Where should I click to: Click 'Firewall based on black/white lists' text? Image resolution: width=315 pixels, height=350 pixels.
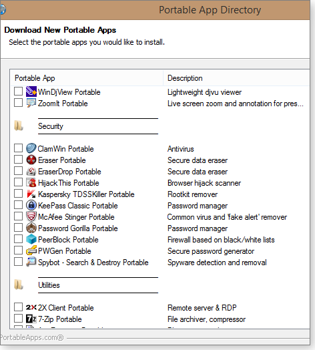coord(221,240)
